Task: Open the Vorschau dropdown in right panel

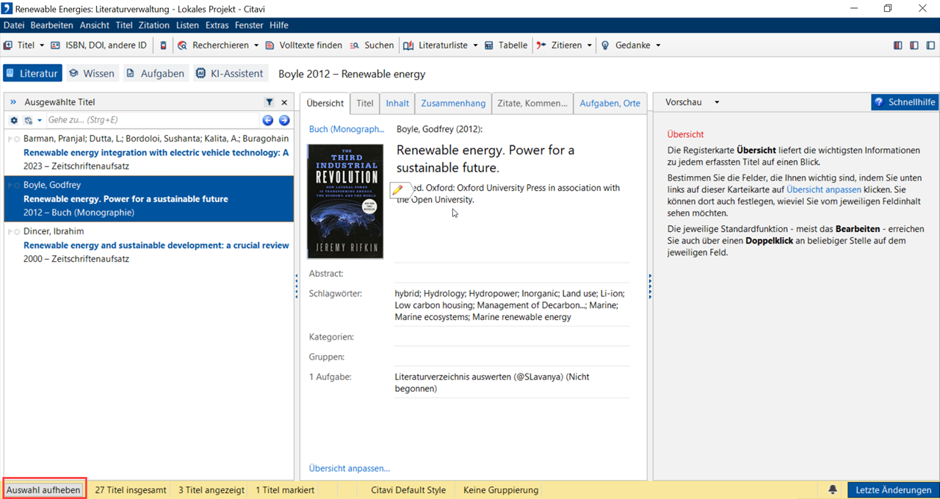Action: (x=717, y=103)
